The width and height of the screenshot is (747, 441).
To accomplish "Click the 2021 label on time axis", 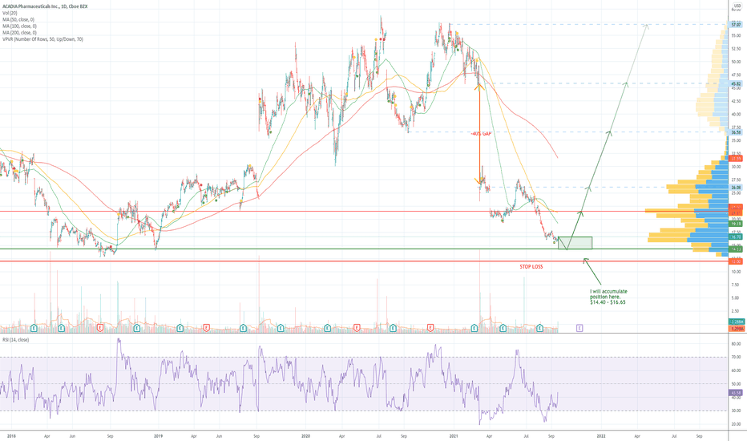I will tap(454, 435).
